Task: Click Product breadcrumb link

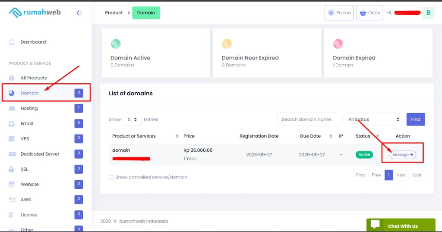Action: point(114,13)
